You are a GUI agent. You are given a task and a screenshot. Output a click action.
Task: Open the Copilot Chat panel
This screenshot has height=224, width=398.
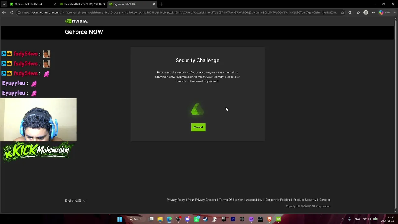pos(385,12)
